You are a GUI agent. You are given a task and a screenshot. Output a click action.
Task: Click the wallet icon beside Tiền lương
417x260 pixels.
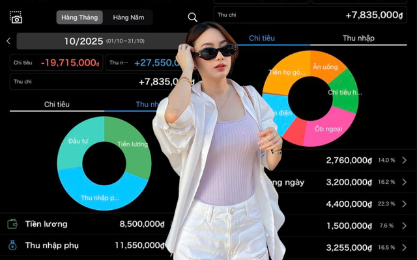pyautogui.click(x=12, y=224)
